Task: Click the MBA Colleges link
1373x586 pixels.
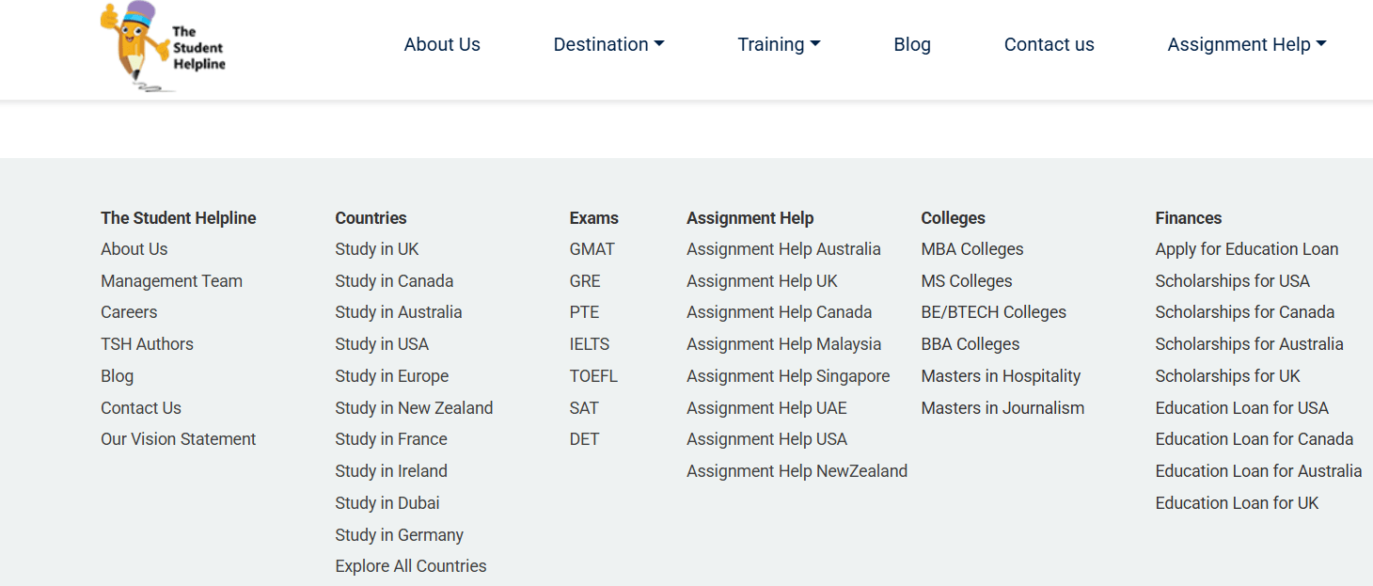Action: point(971,249)
